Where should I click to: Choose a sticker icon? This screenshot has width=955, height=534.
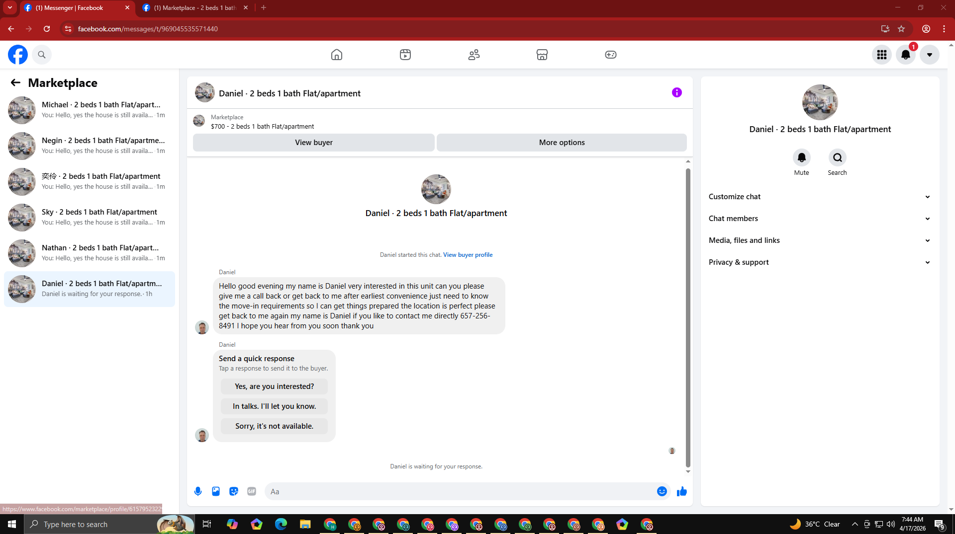click(x=234, y=491)
